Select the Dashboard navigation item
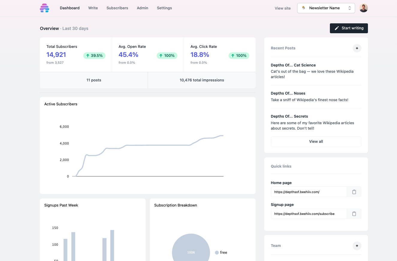The width and height of the screenshot is (397, 261). [x=70, y=8]
